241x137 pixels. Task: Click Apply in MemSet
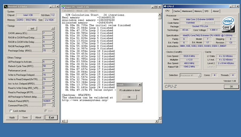[12, 117]
